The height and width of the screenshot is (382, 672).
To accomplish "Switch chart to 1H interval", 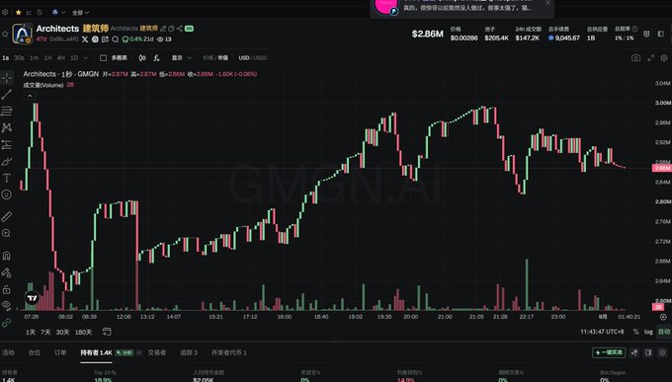I will 47,58.
